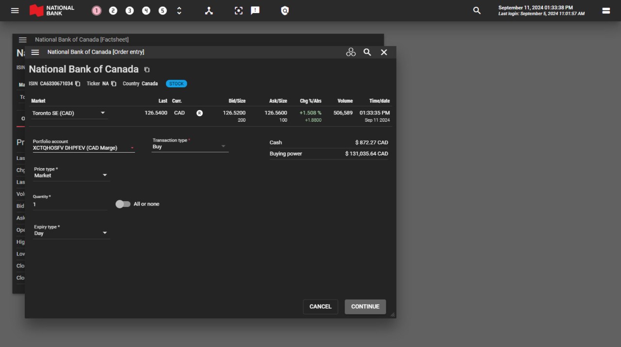This screenshot has height=347, width=621.
Task: Copy the ISIN CA6330671034
Action: point(78,84)
